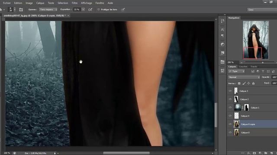Open the Affichage menu
The width and height of the screenshot is (277, 155).
87,3
